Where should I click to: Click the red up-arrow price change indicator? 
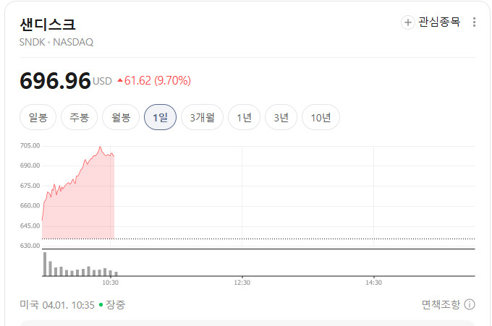tap(120, 80)
